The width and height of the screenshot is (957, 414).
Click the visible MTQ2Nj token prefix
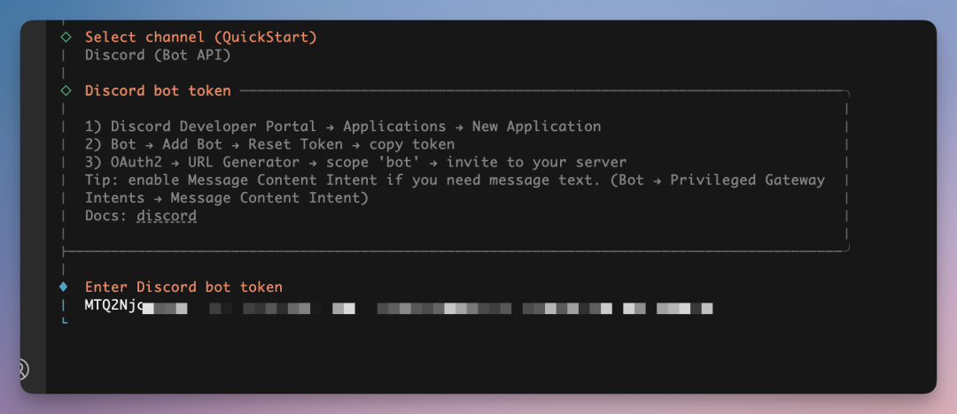[x=113, y=307]
